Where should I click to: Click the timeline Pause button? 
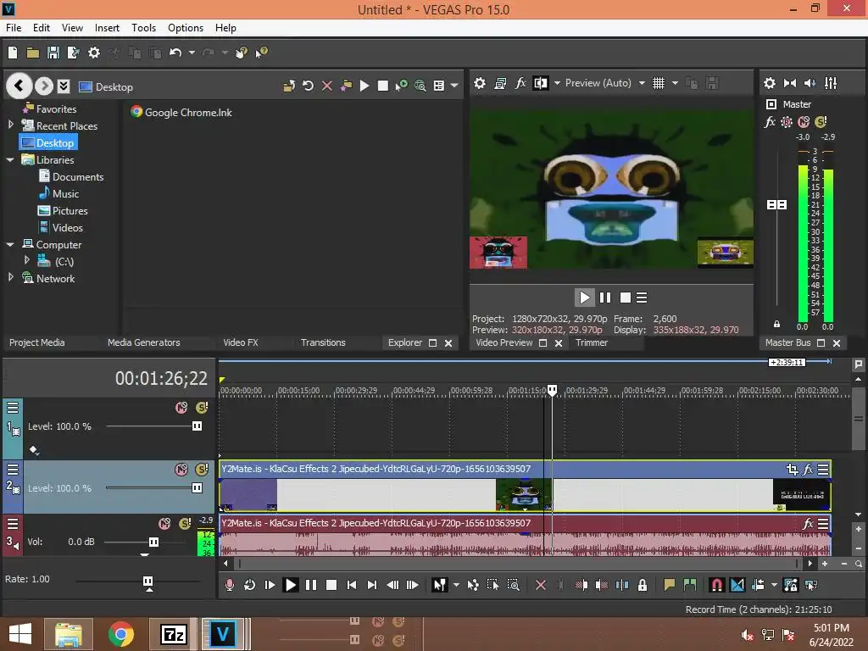(x=311, y=585)
